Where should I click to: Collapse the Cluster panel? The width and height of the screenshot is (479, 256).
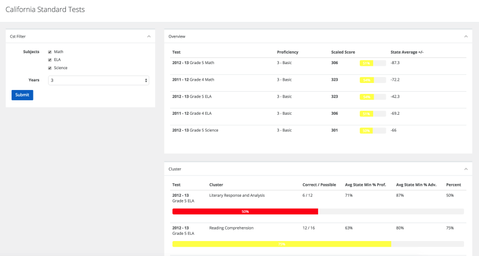tap(466, 170)
